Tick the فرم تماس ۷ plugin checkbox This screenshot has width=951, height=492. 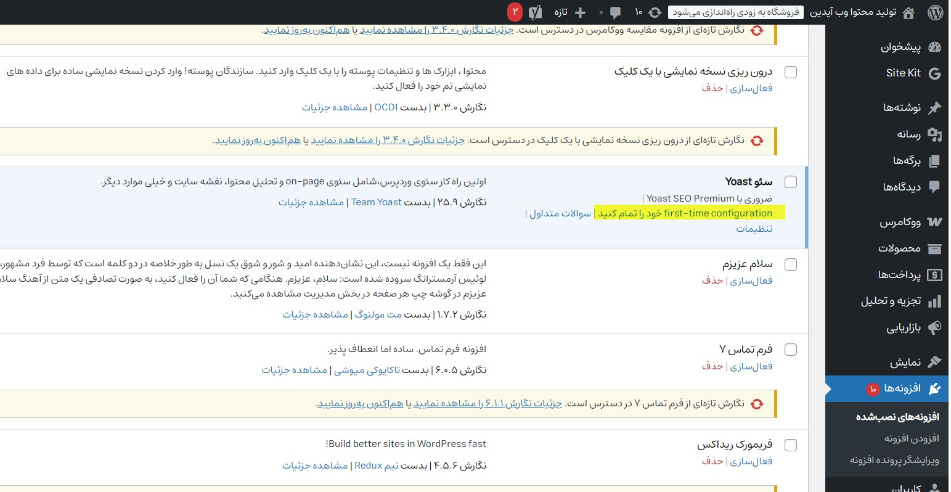click(791, 350)
